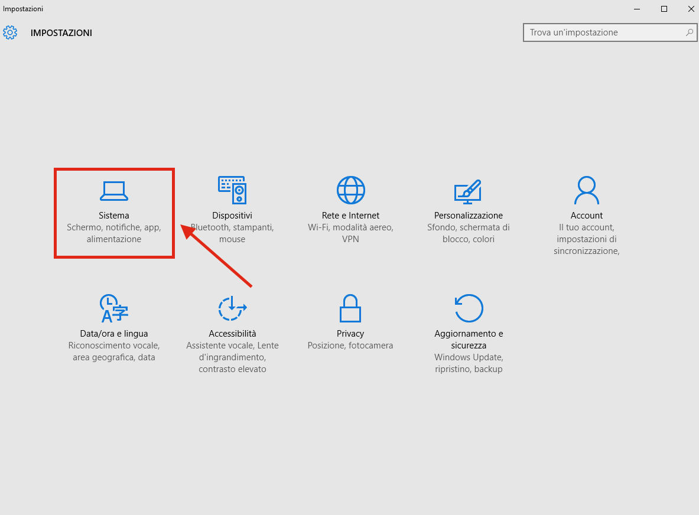Click the padlock Privacy icon

pos(350,308)
